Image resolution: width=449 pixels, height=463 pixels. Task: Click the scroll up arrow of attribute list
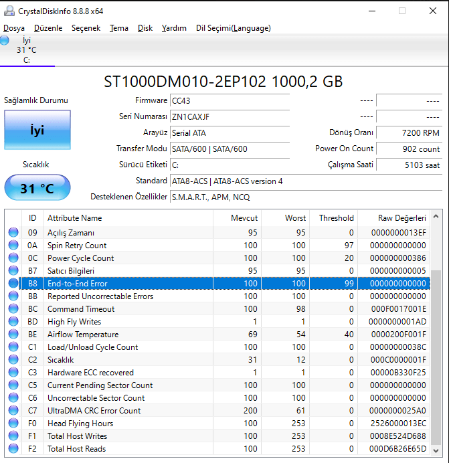[x=436, y=216]
